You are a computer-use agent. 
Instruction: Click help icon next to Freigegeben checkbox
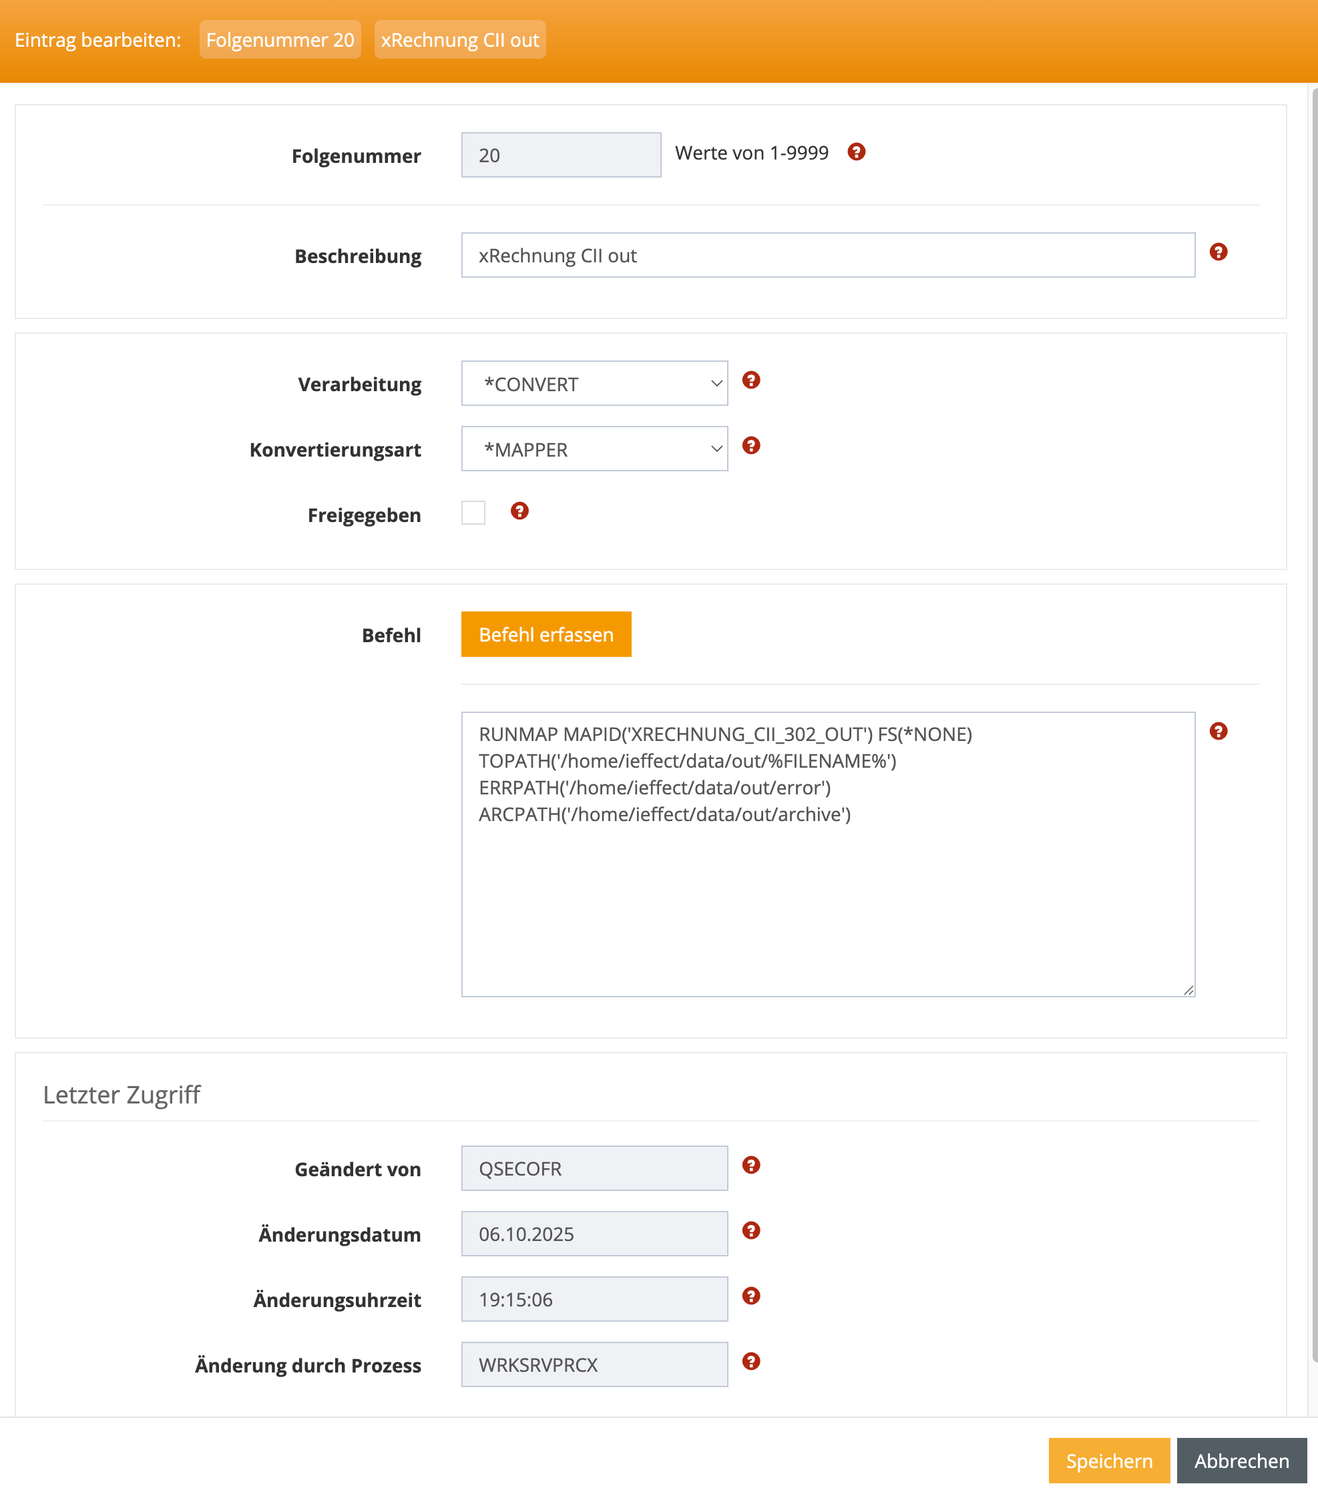pyautogui.click(x=519, y=511)
